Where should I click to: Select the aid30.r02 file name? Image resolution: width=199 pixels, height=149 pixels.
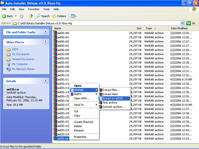[63, 41]
